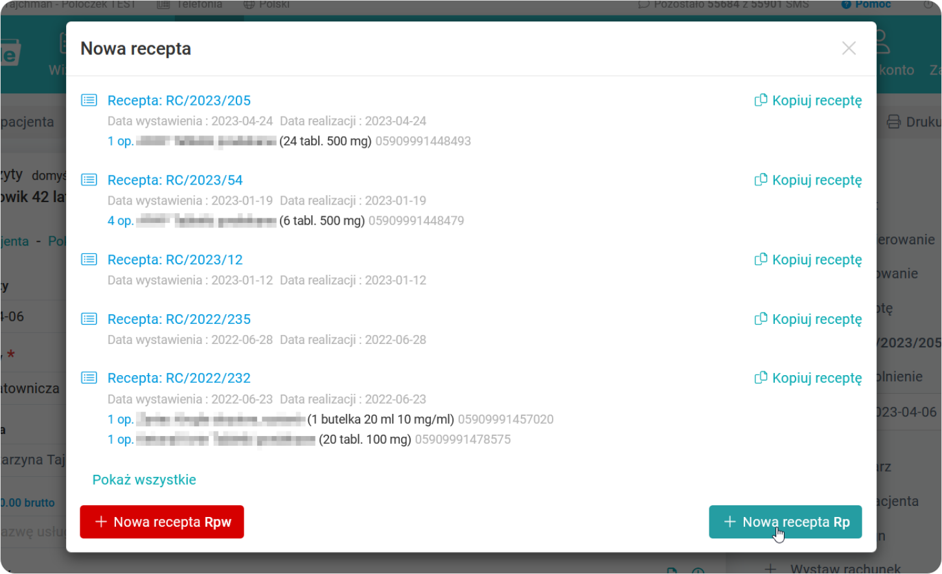This screenshot has width=942, height=574.
Task: Click issue date 2023-01-12 text
Action: tap(242, 281)
